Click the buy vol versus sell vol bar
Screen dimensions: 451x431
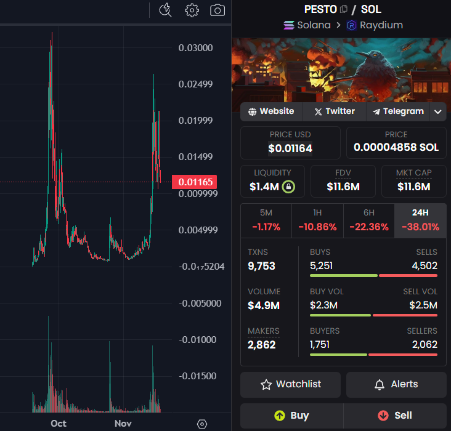coord(373,315)
